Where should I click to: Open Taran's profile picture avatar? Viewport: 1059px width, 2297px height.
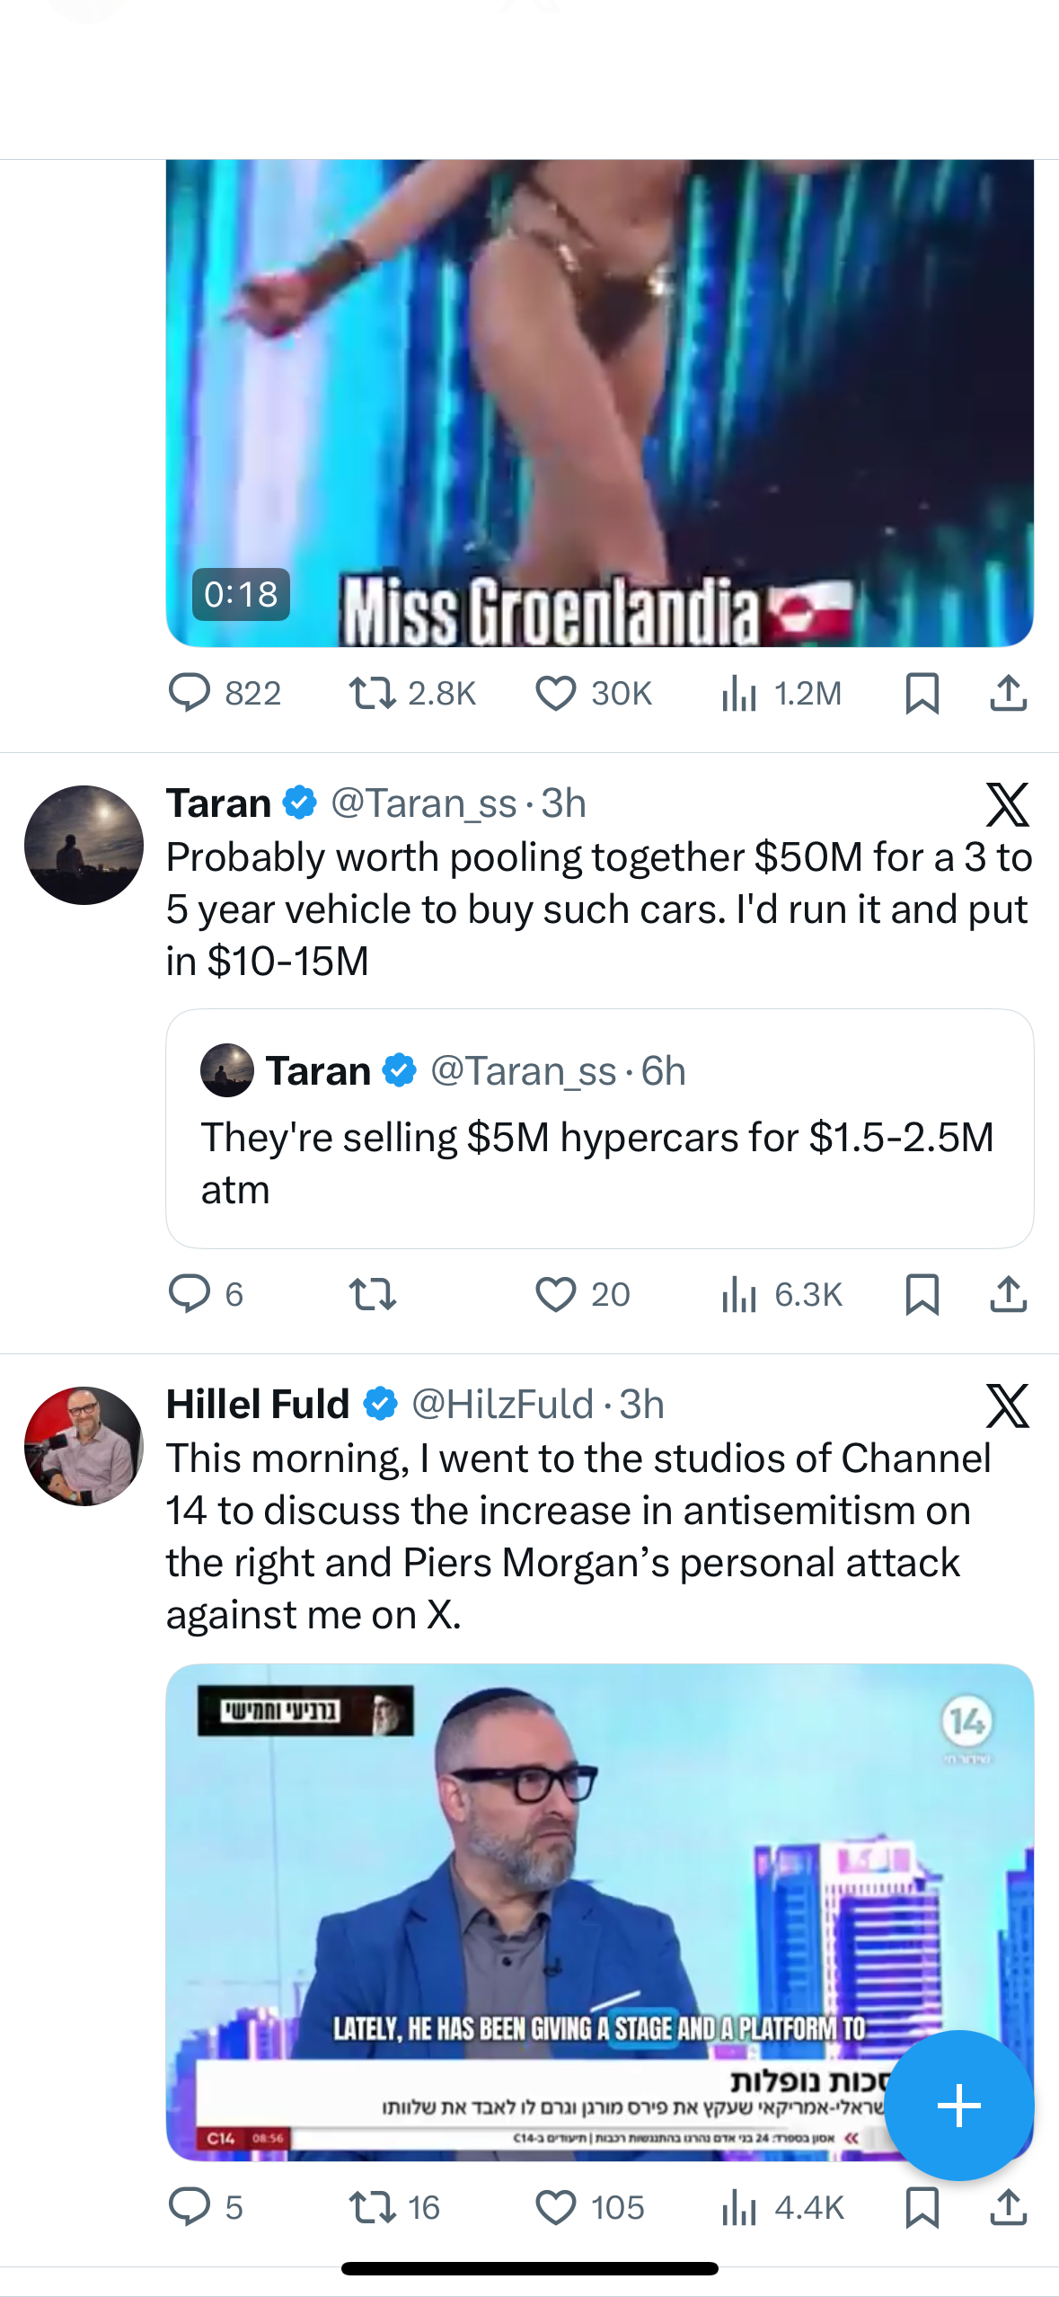coord(84,845)
